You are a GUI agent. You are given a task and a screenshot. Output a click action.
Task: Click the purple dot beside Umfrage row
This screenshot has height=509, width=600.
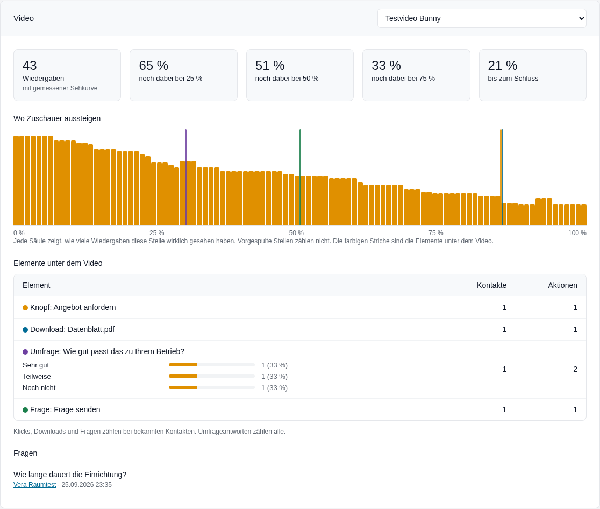pos(25,351)
